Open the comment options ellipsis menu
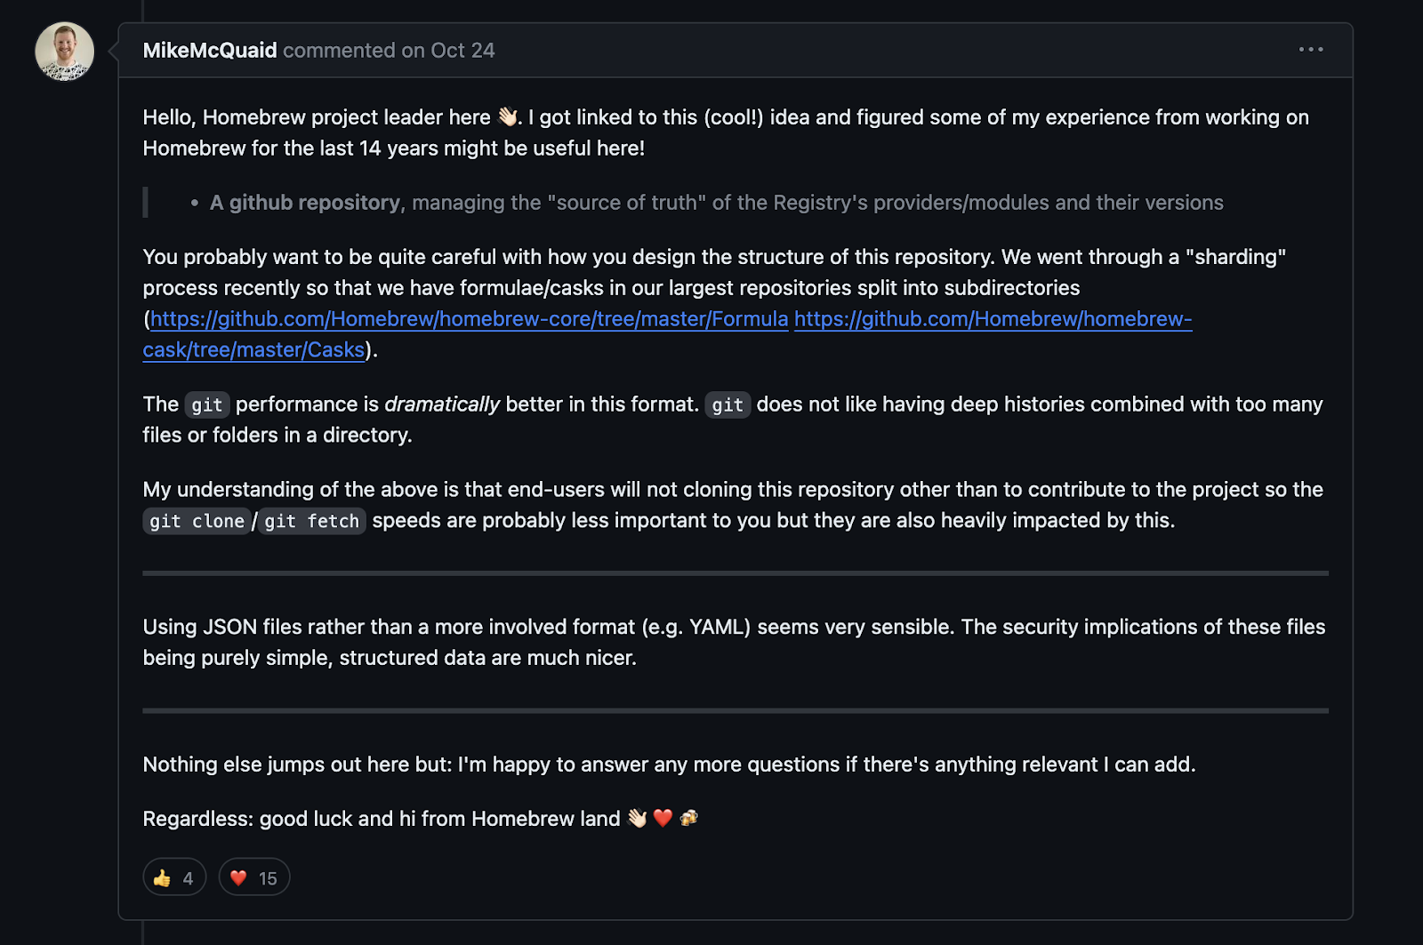1423x945 pixels. (1311, 50)
